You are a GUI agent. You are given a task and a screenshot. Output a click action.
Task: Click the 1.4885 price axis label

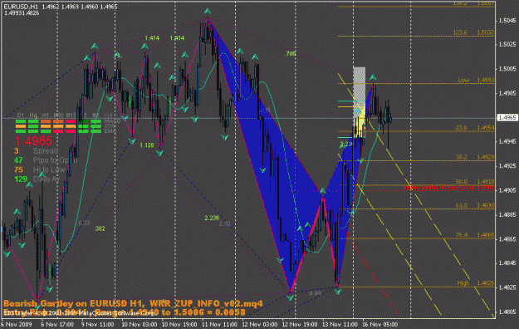(x=507, y=214)
